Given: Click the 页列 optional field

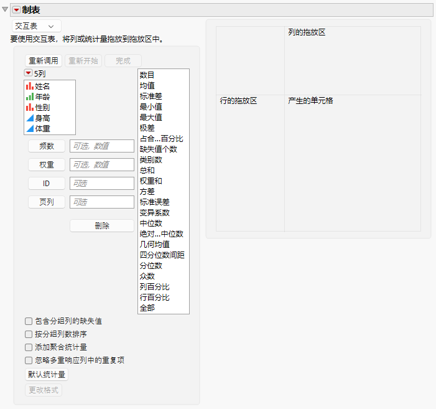Looking at the screenshot, I should coord(102,202).
